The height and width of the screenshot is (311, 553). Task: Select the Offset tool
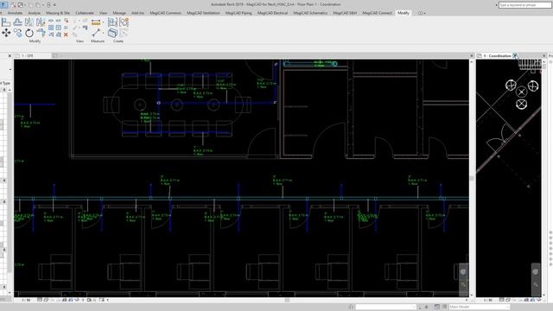17,22
